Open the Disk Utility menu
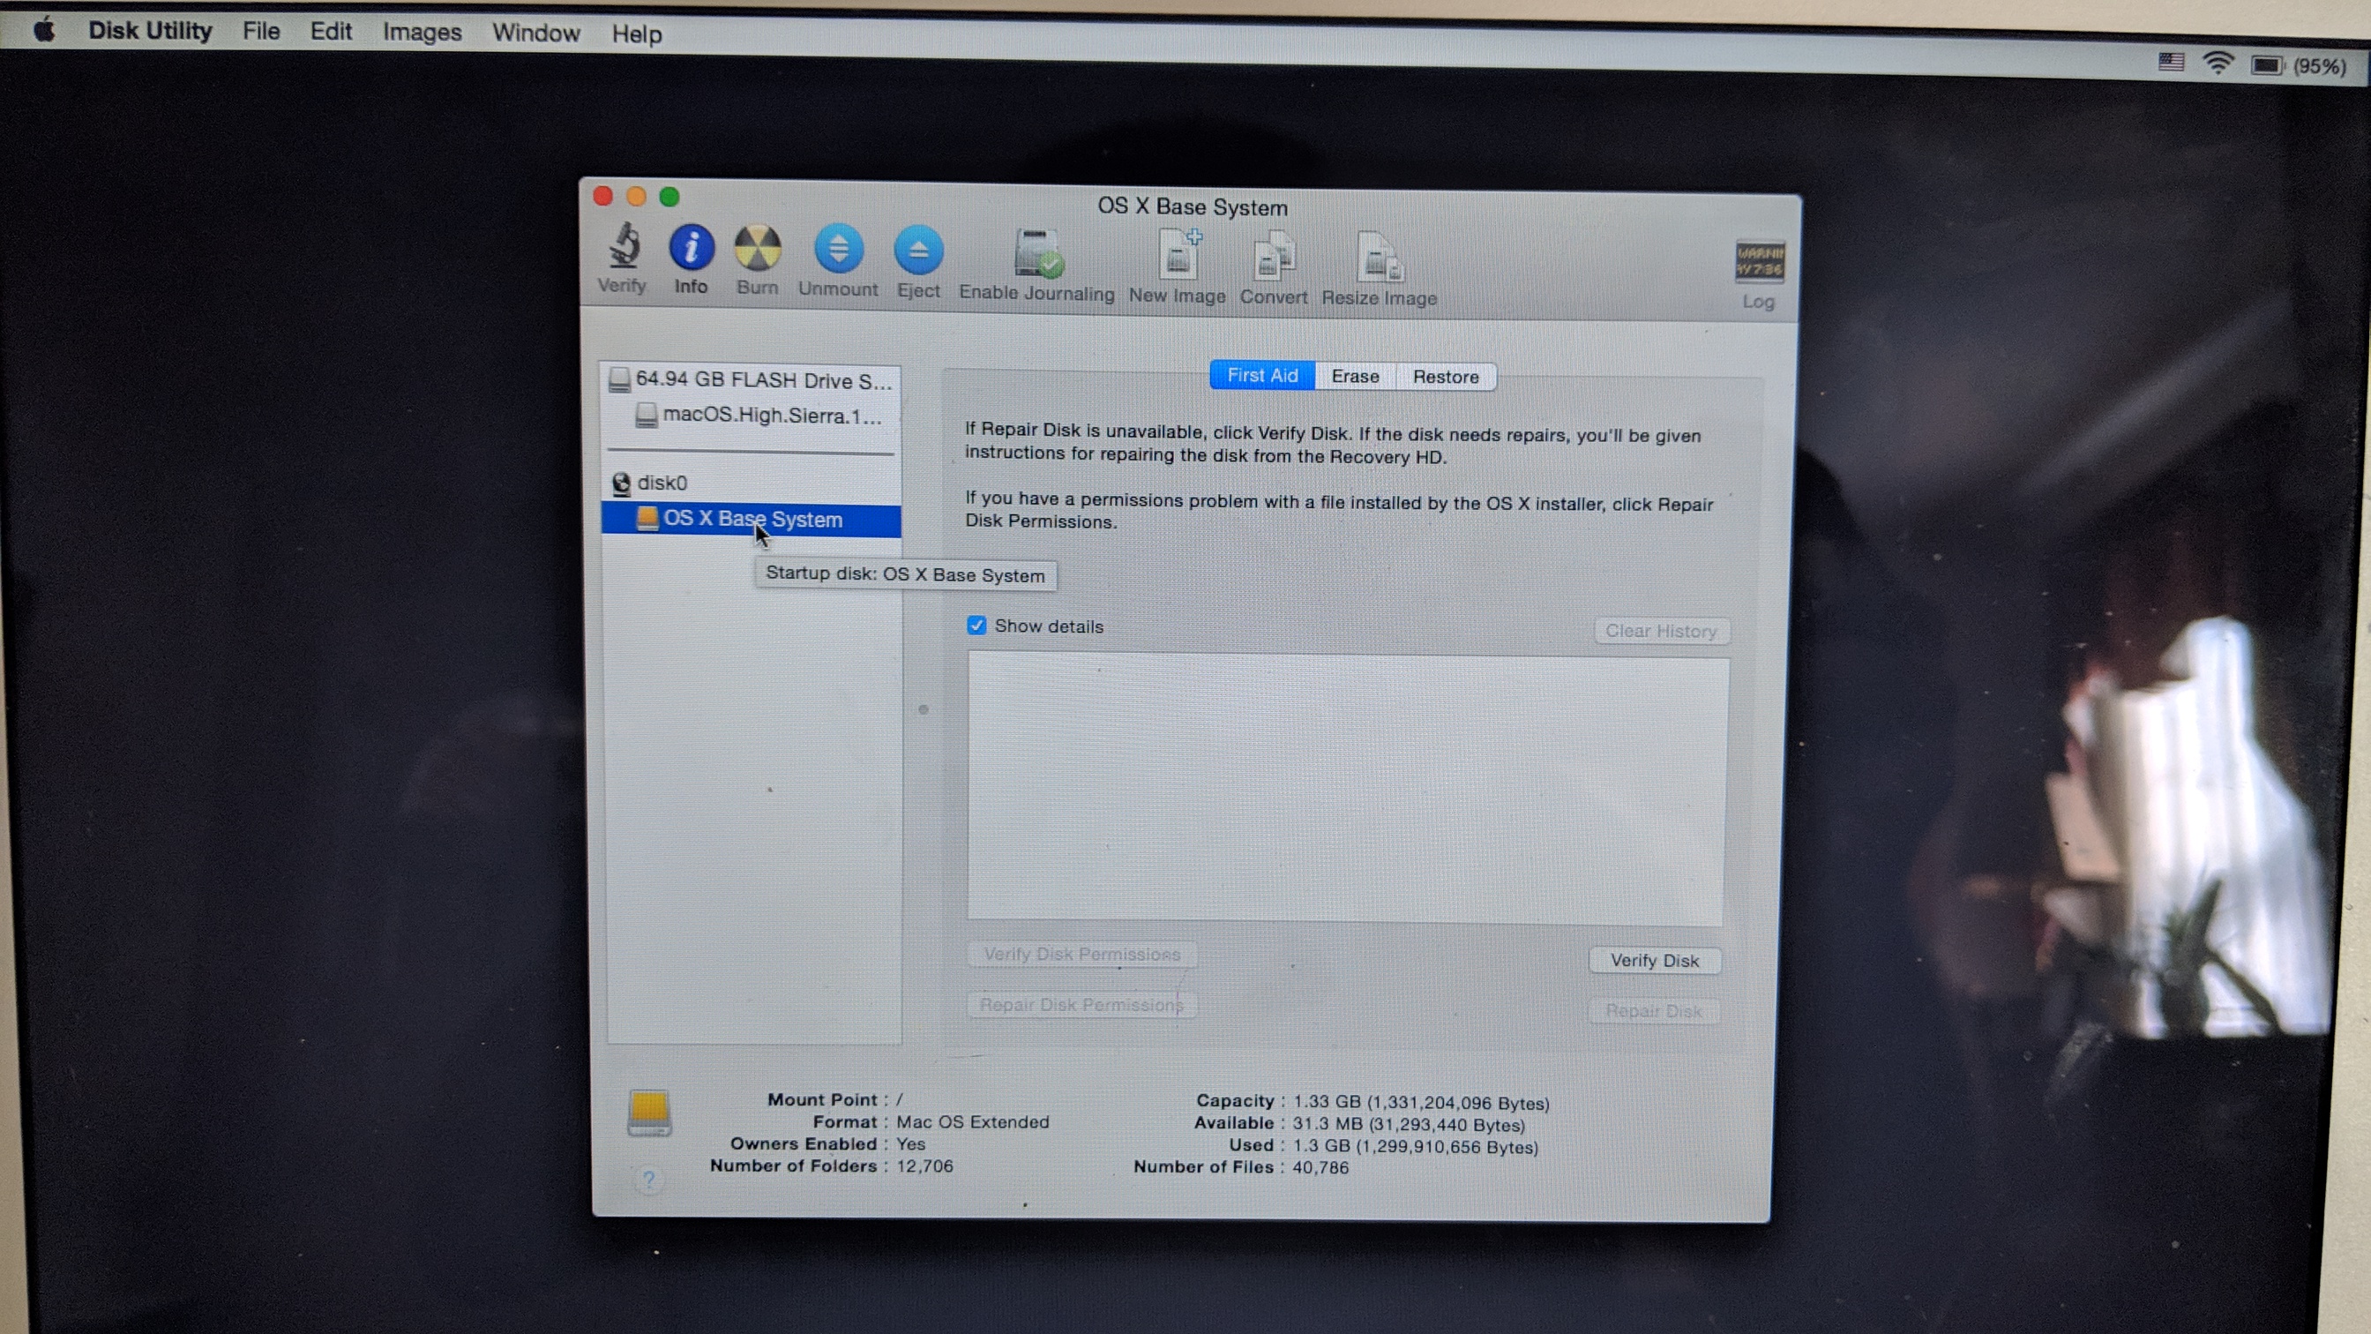2371x1334 pixels. pyautogui.click(x=150, y=30)
